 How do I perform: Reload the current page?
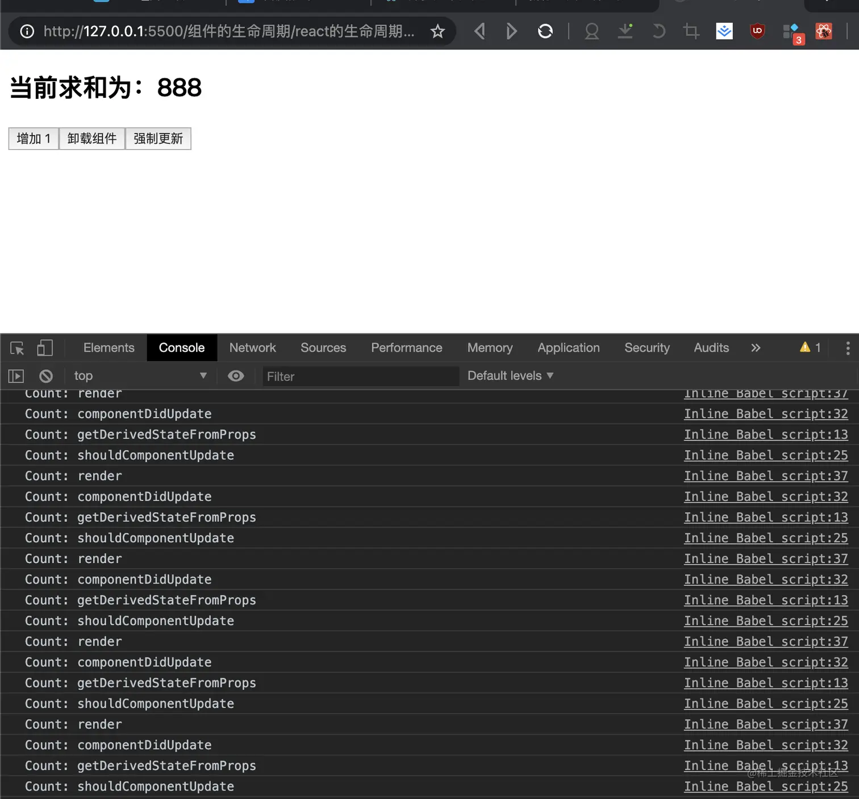pos(545,31)
